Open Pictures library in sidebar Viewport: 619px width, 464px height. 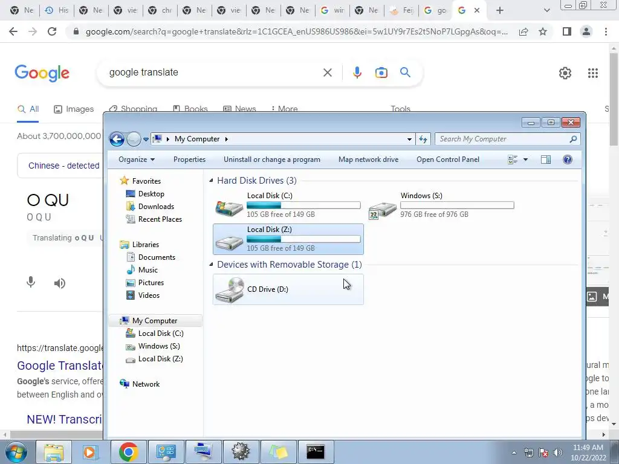coord(151,283)
